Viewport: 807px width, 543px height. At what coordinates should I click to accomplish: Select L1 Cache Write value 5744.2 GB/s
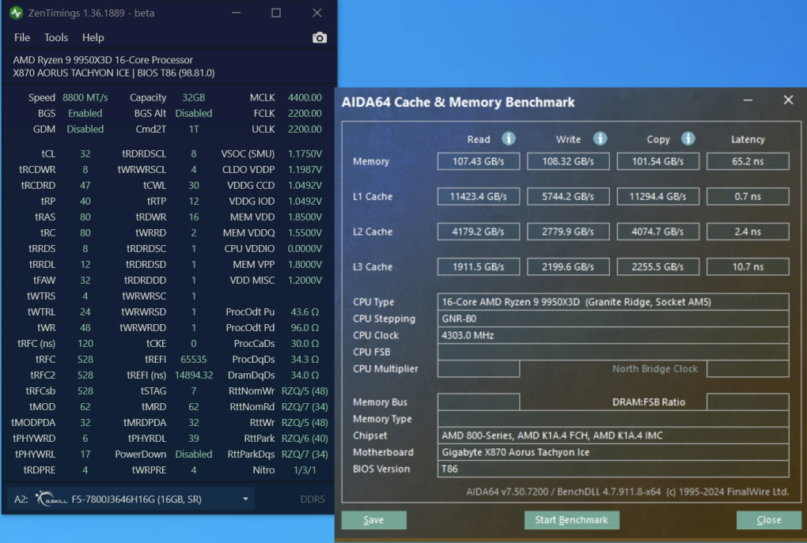pyautogui.click(x=568, y=196)
